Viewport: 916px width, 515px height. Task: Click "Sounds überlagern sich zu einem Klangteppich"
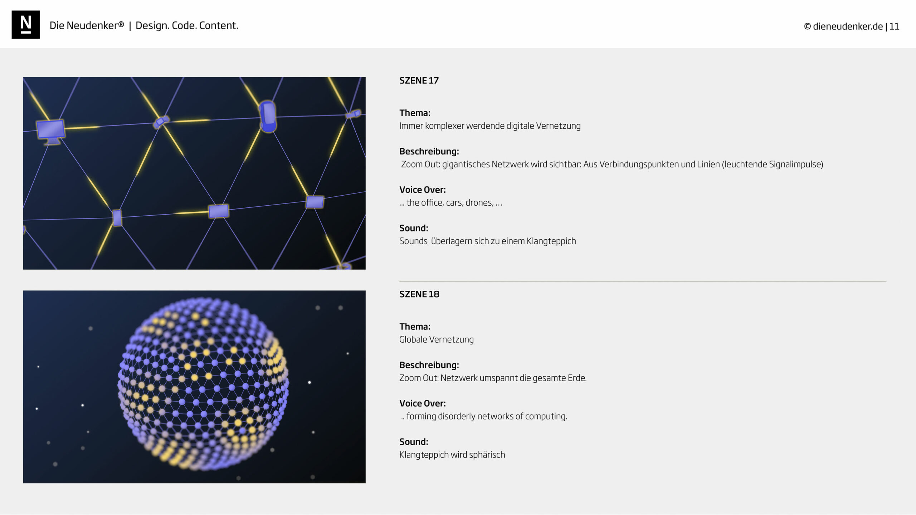[x=488, y=241]
